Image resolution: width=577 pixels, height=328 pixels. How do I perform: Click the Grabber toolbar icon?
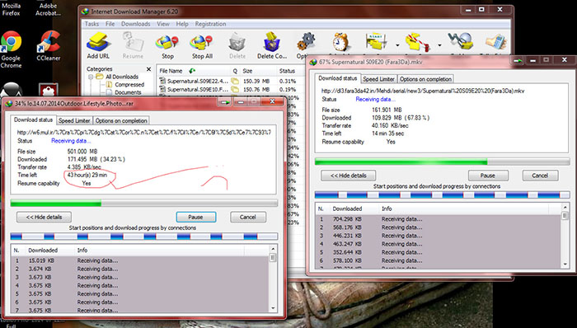pyautogui.click(x=460, y=41)
